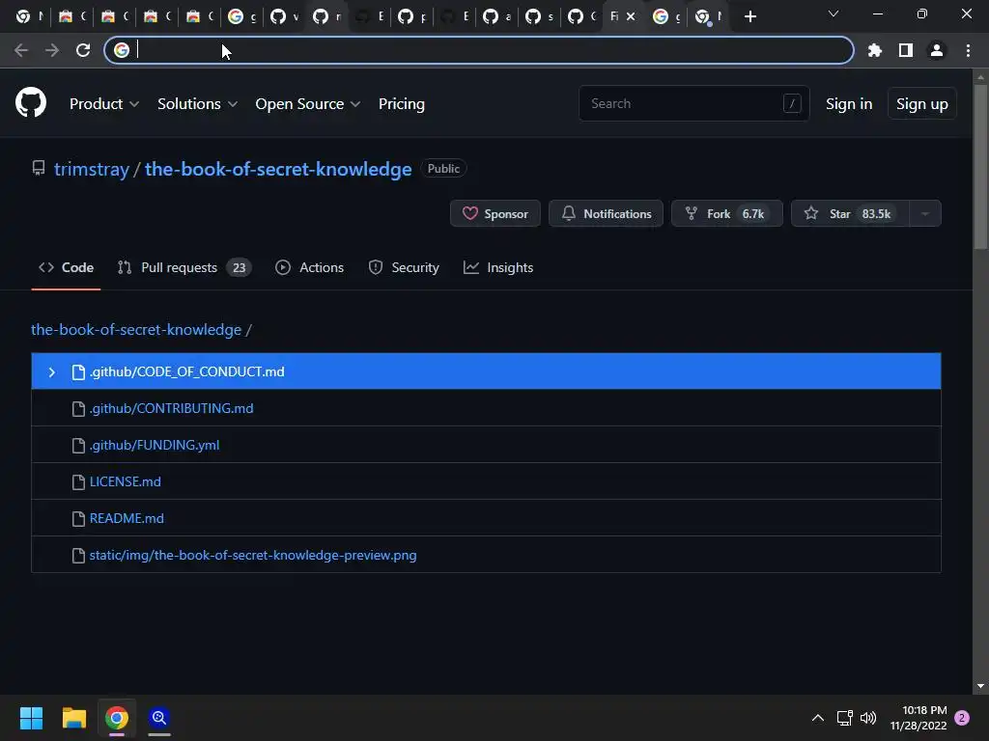Click the 83.5k star count
The image size is (989, 741).
tap(876, 213)
